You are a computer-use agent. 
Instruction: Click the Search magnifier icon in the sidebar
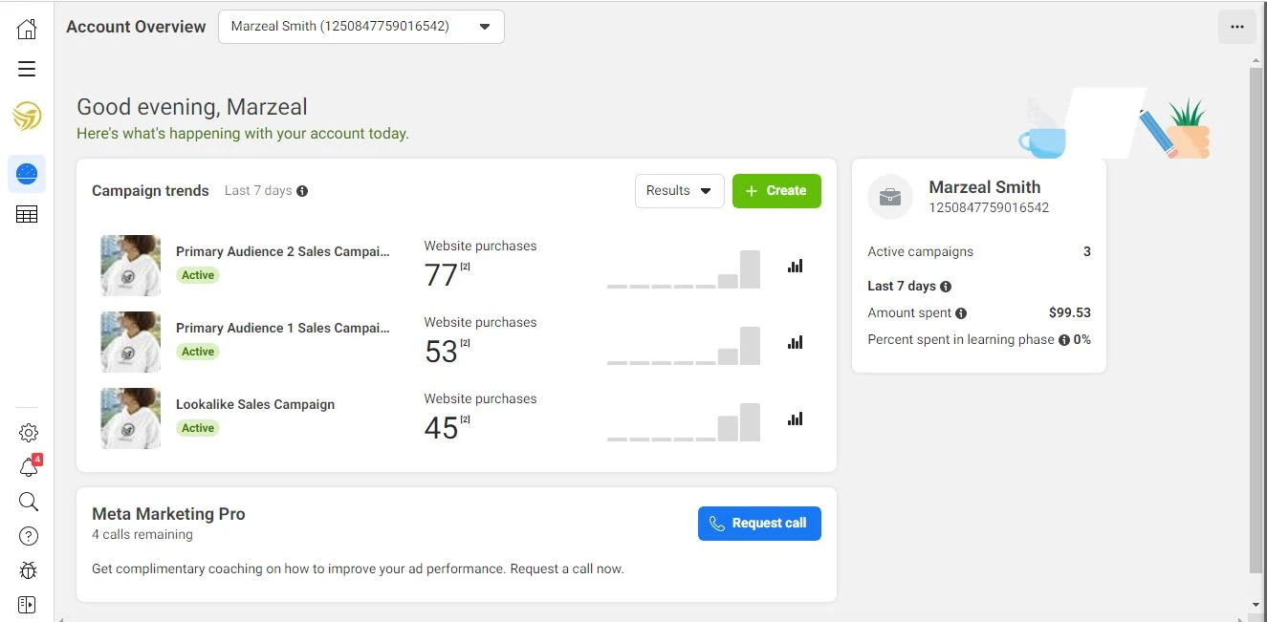pos(29,502)
